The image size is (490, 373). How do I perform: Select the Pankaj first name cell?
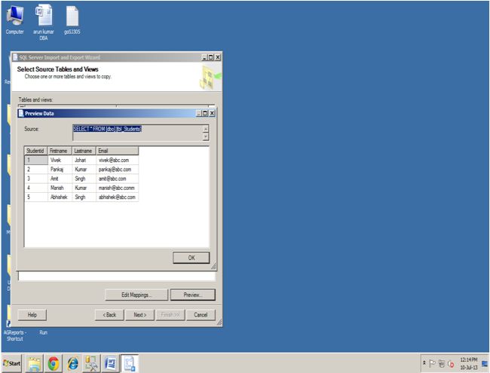(60, 170)
